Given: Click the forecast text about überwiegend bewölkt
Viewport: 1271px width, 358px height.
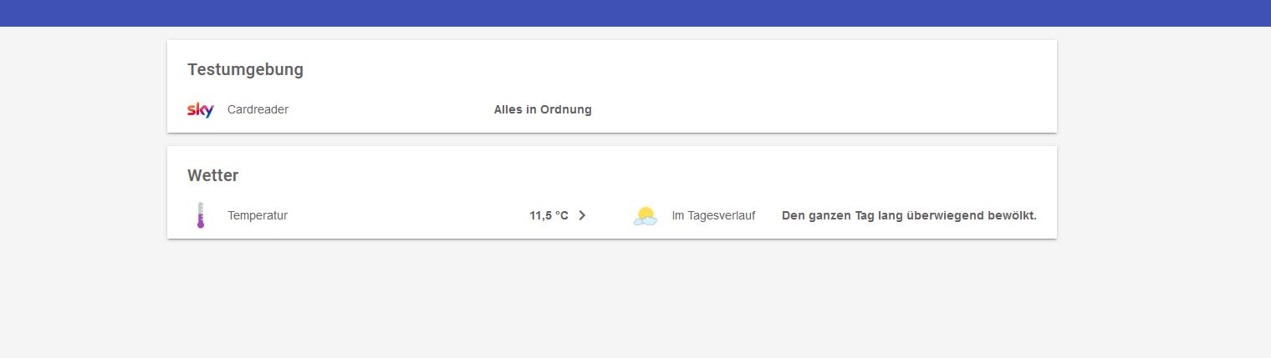Looking at the screenshot, I should tap(909, 215).
